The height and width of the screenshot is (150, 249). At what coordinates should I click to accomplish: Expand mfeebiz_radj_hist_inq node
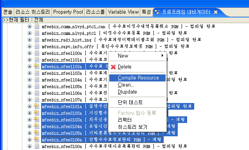tap(29, 40)
